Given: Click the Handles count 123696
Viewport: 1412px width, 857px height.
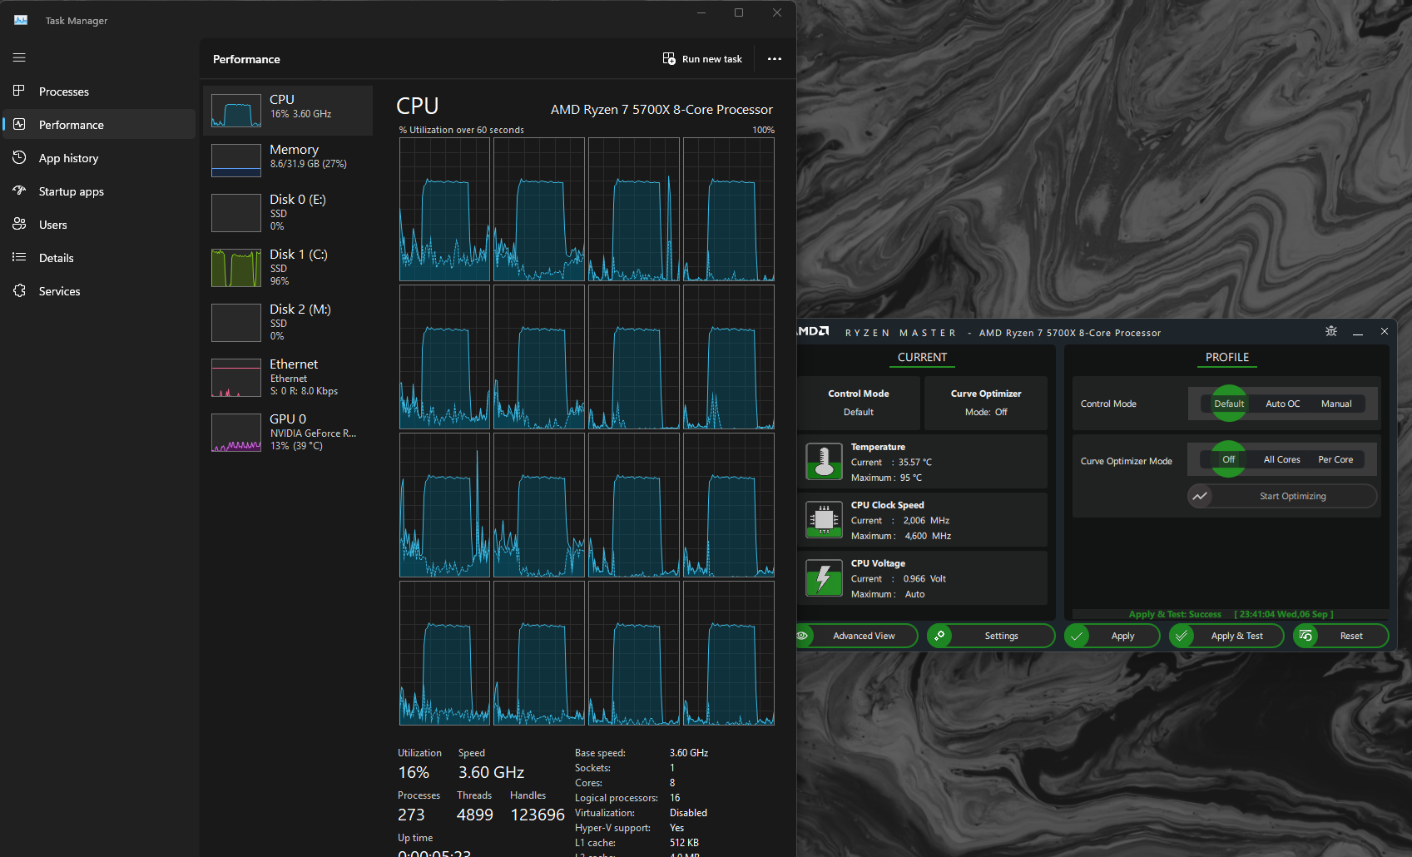Looking at the screenshot, I should [538, 815].
